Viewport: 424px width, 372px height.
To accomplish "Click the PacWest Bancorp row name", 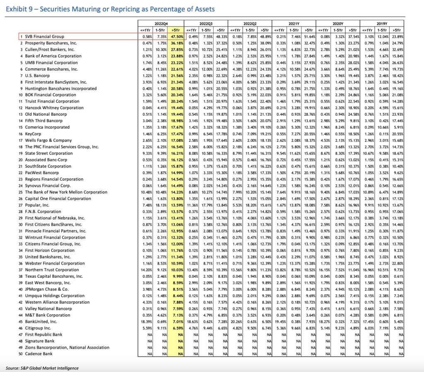I will 42,172.
